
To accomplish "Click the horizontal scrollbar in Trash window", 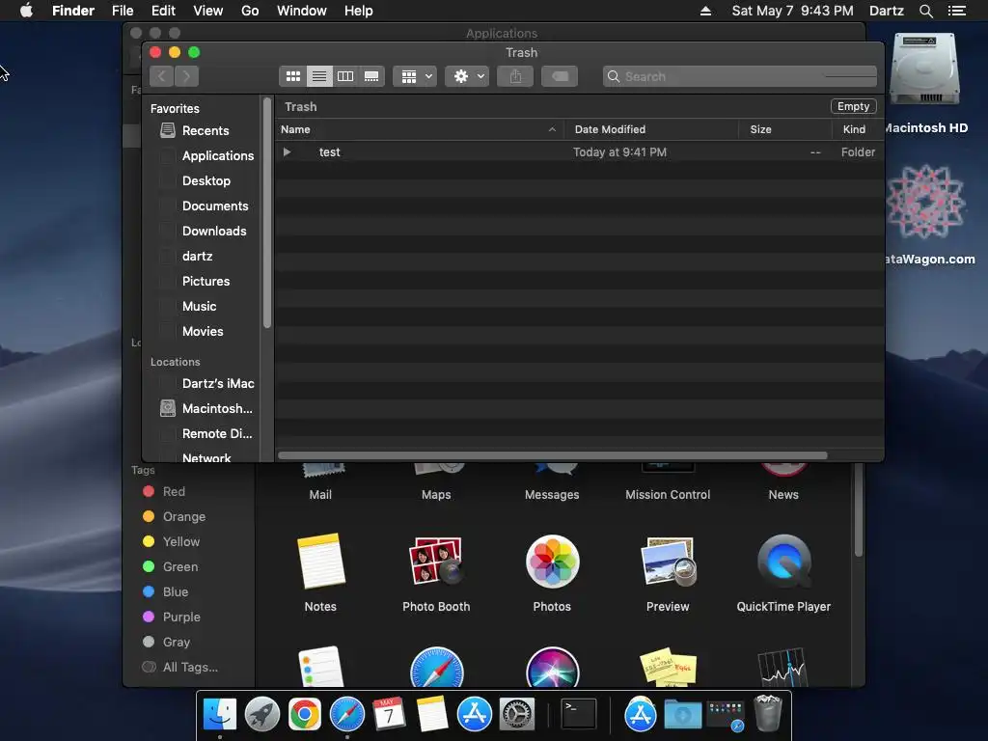I will 553,455.
